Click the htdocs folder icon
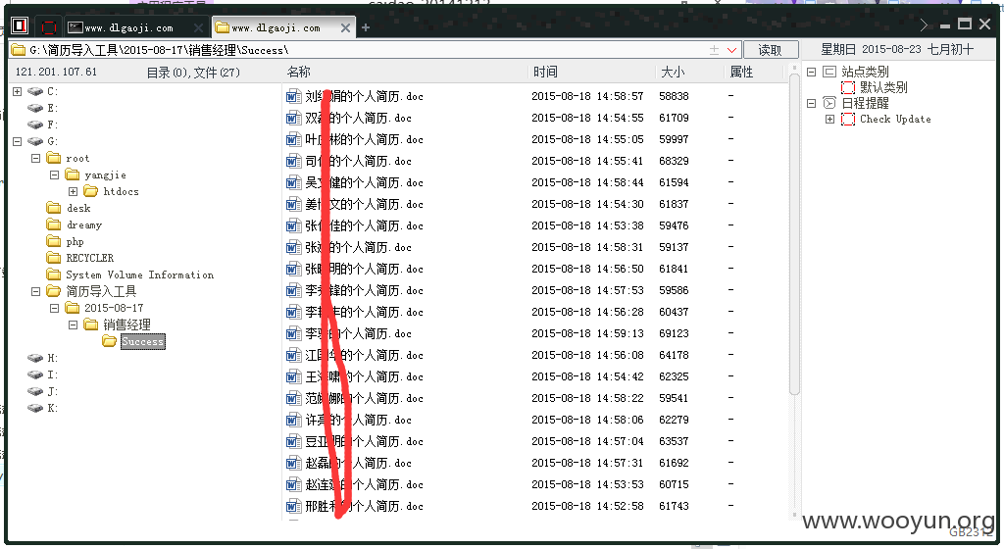This screenshot has width=1004, height=549. coord(91,190)
